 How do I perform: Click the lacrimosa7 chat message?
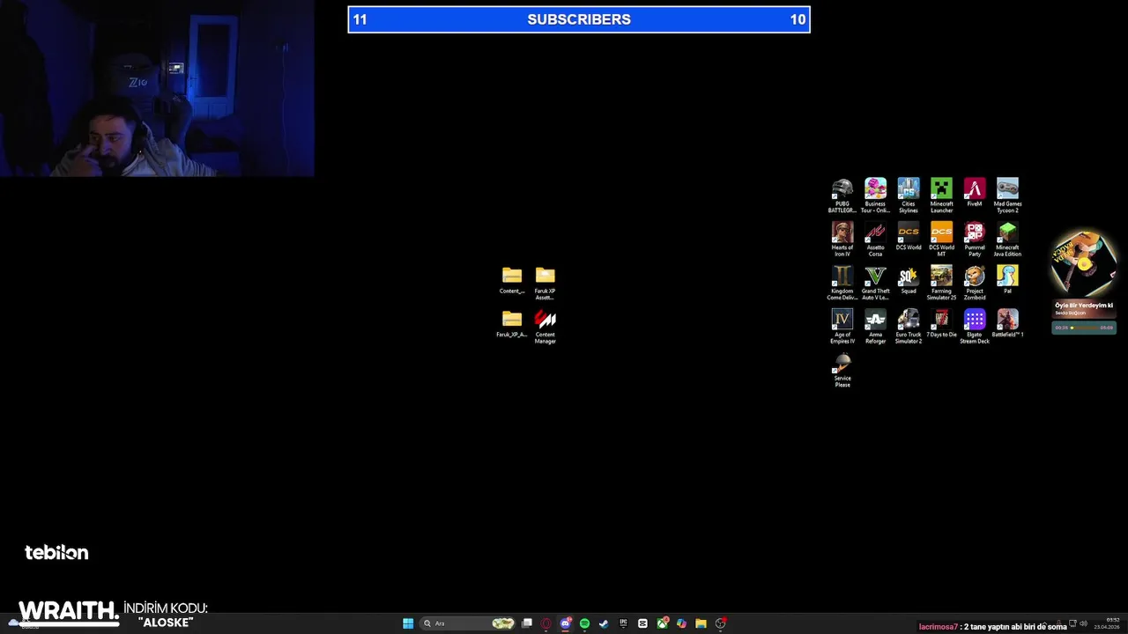[x=993, y=627]
